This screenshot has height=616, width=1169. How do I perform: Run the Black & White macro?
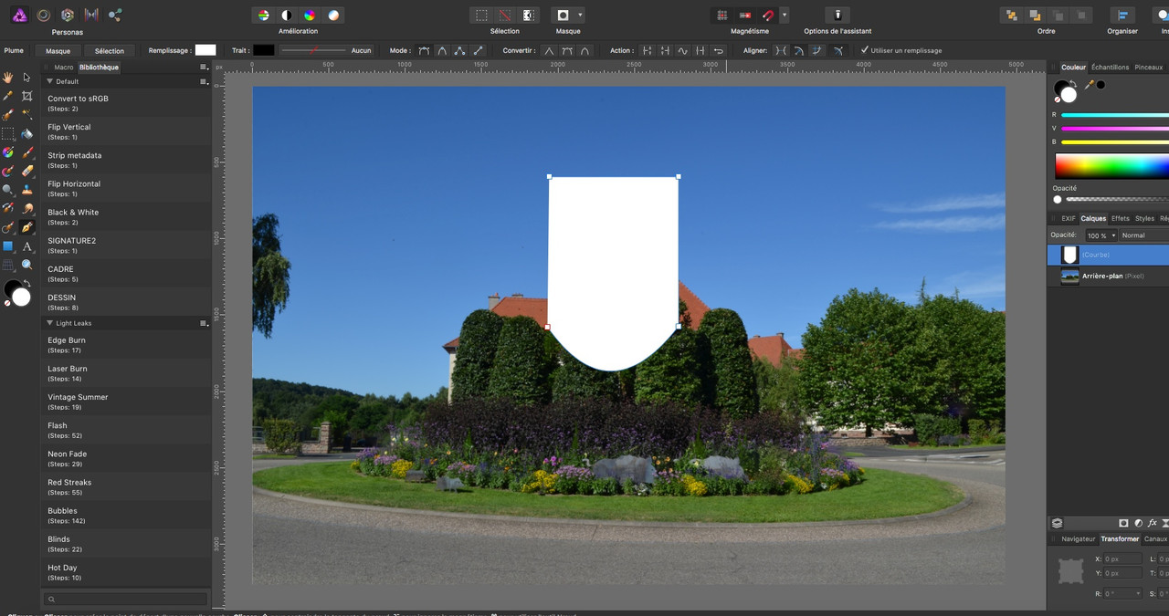(126, 216)
